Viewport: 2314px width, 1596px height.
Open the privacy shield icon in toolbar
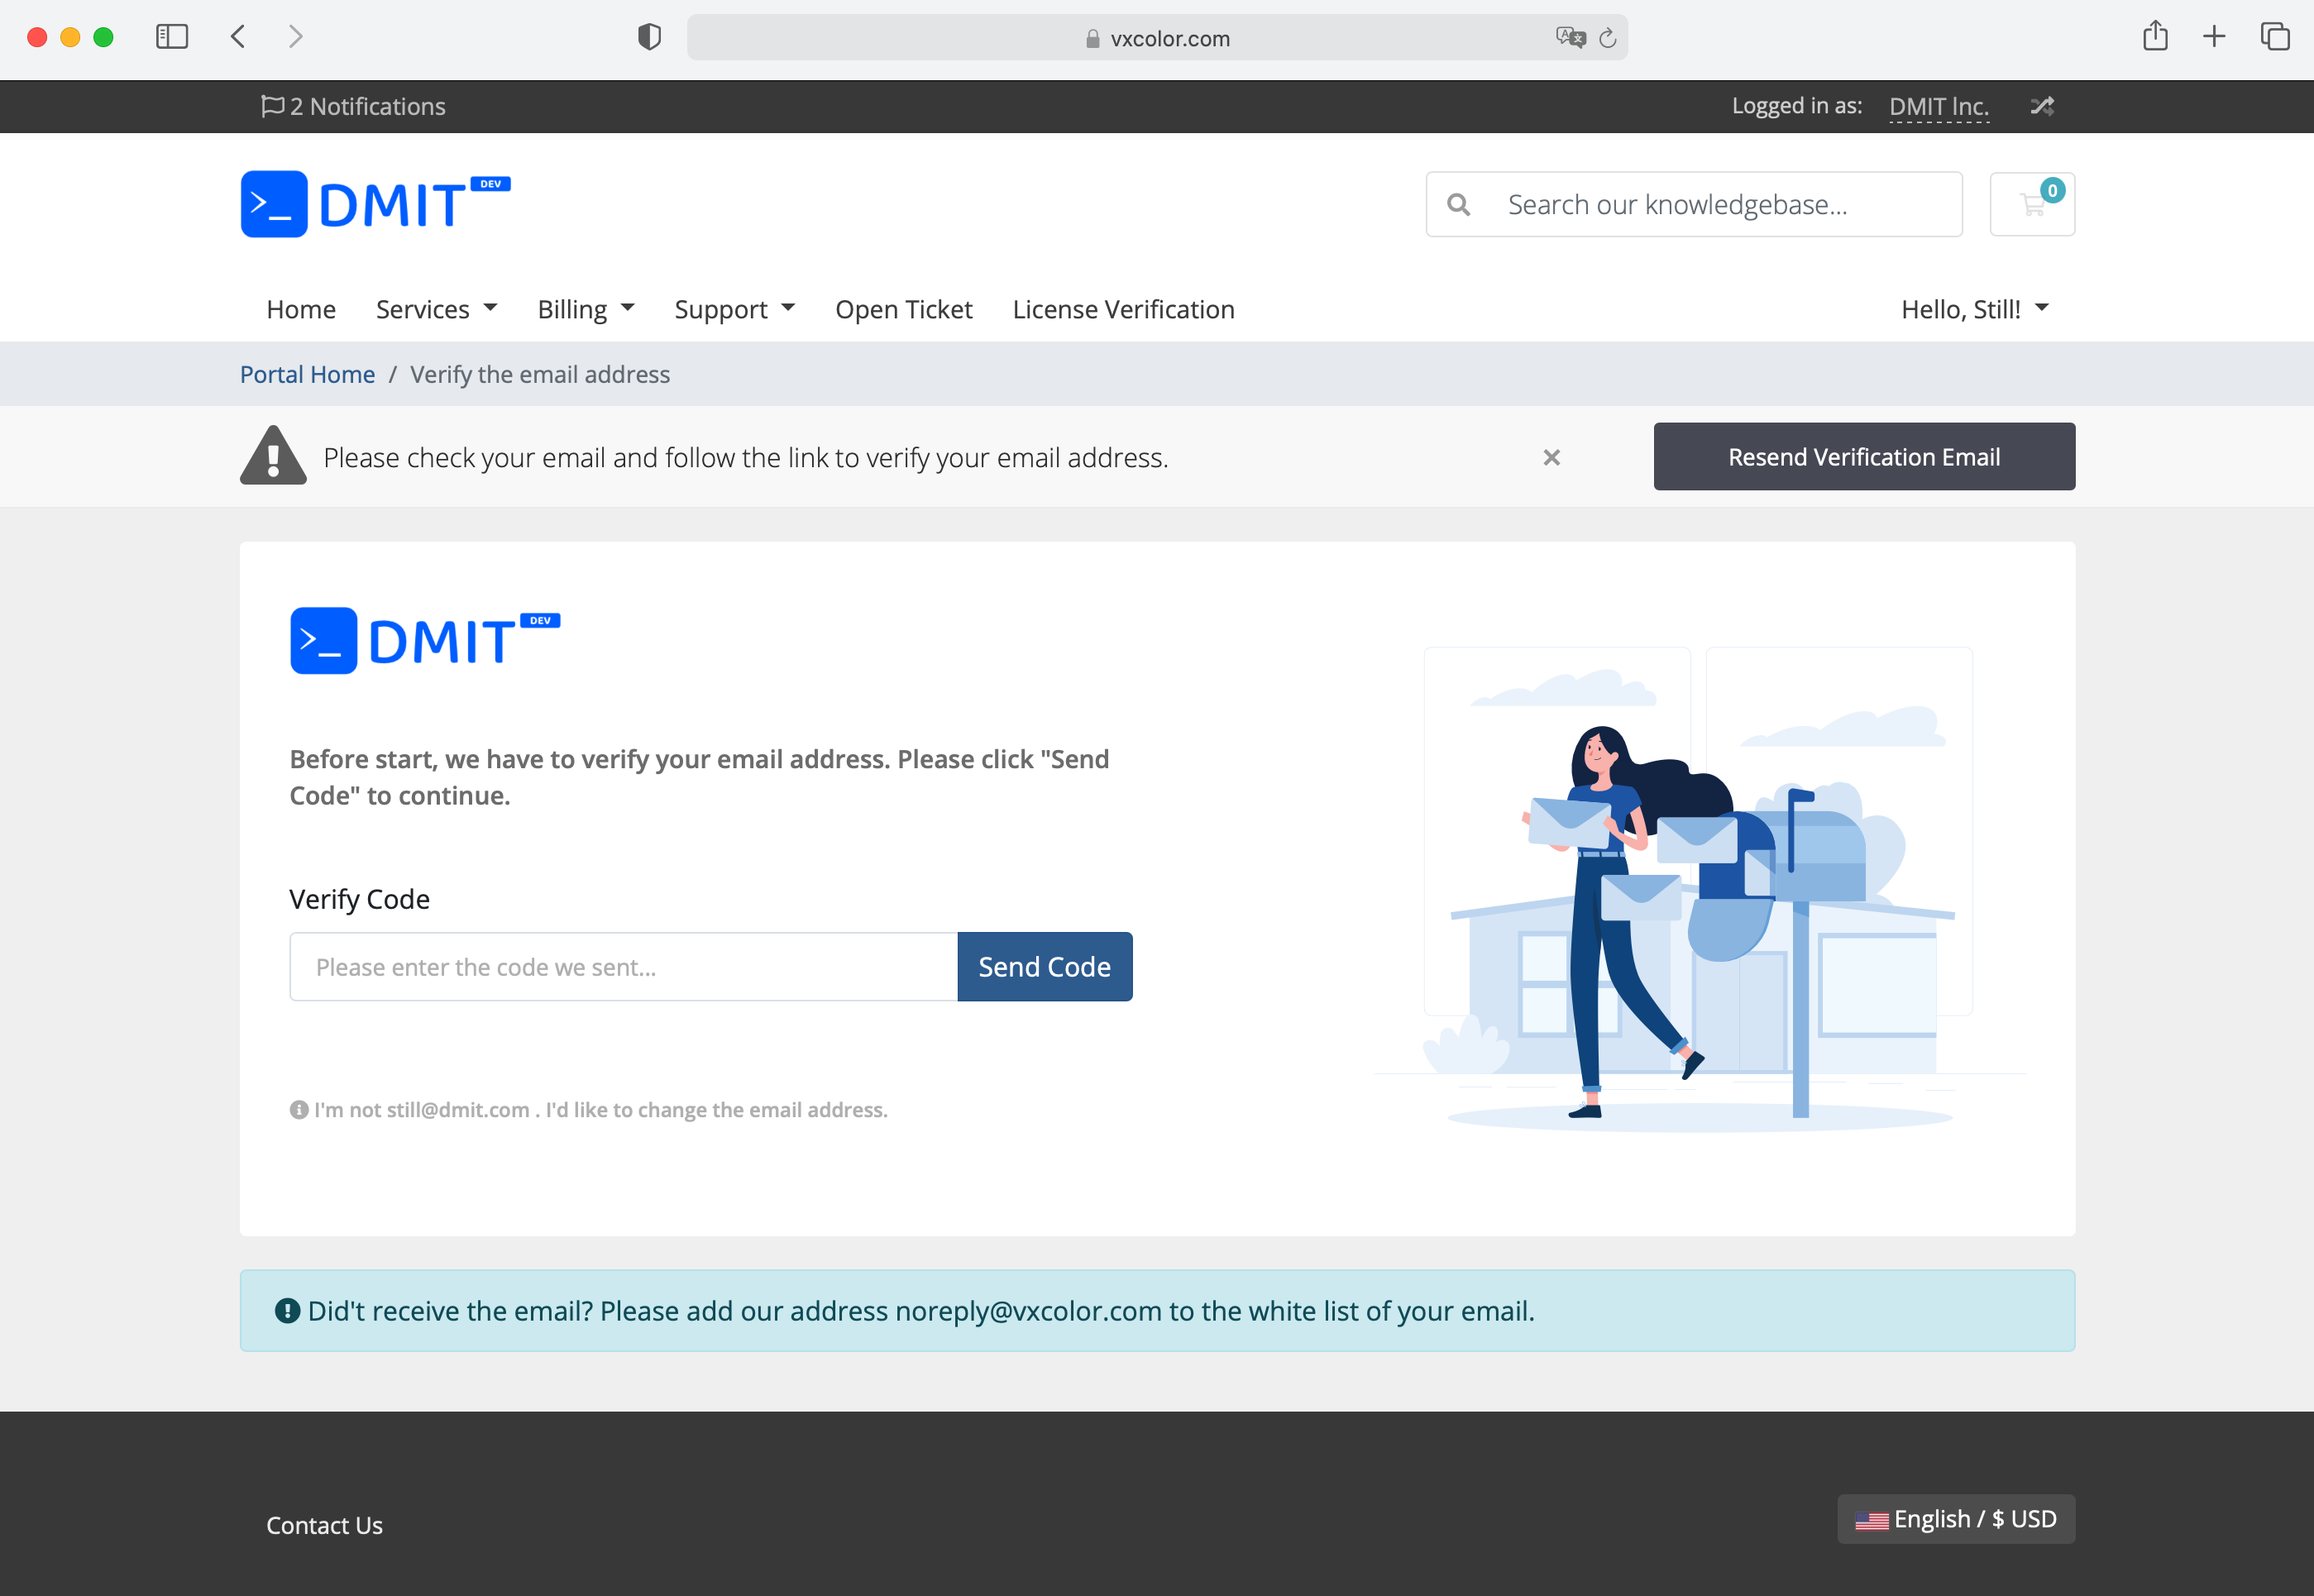coord(649,37)
